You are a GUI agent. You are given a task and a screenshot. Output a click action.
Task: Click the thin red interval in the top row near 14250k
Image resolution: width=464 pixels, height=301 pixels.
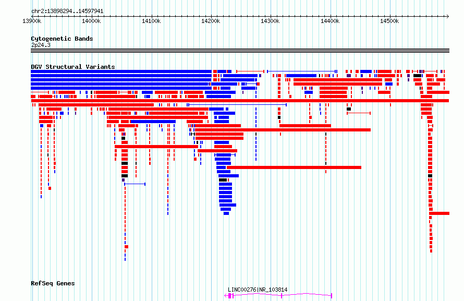pos(250,71)
